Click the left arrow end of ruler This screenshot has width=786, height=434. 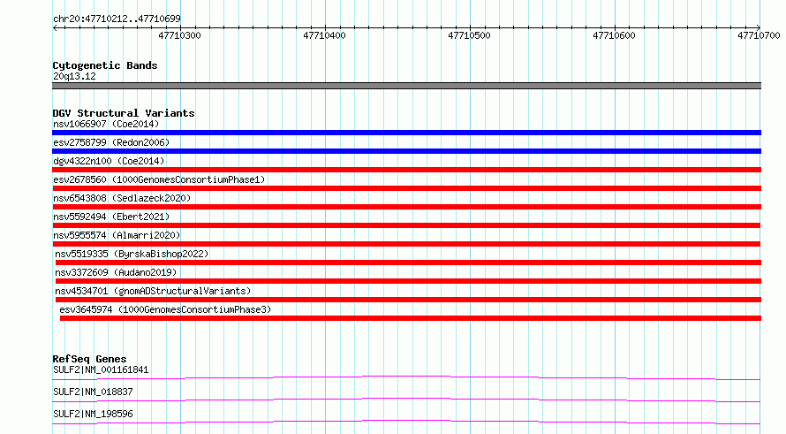55,27
